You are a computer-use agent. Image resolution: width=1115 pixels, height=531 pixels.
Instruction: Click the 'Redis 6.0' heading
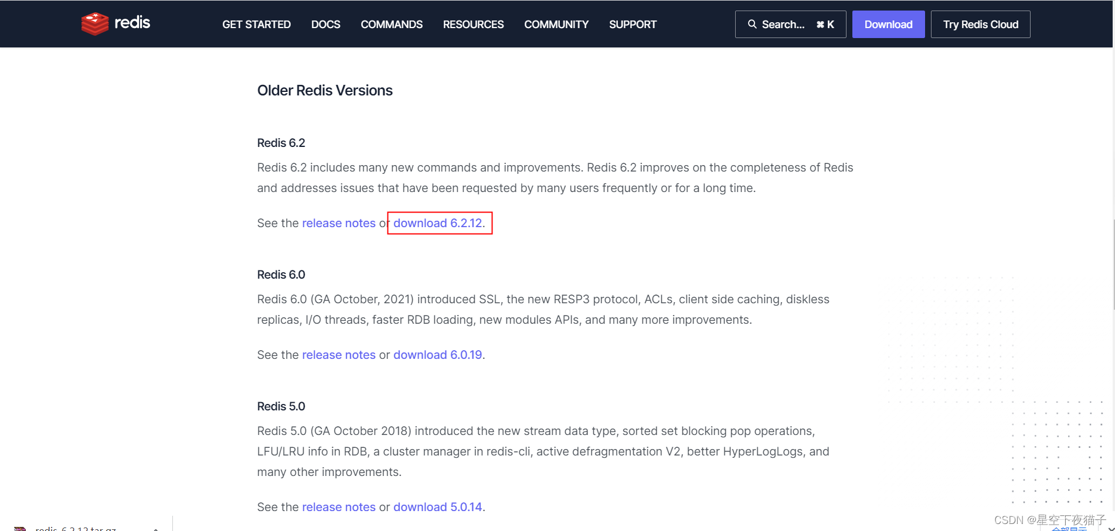coord(281,275)
